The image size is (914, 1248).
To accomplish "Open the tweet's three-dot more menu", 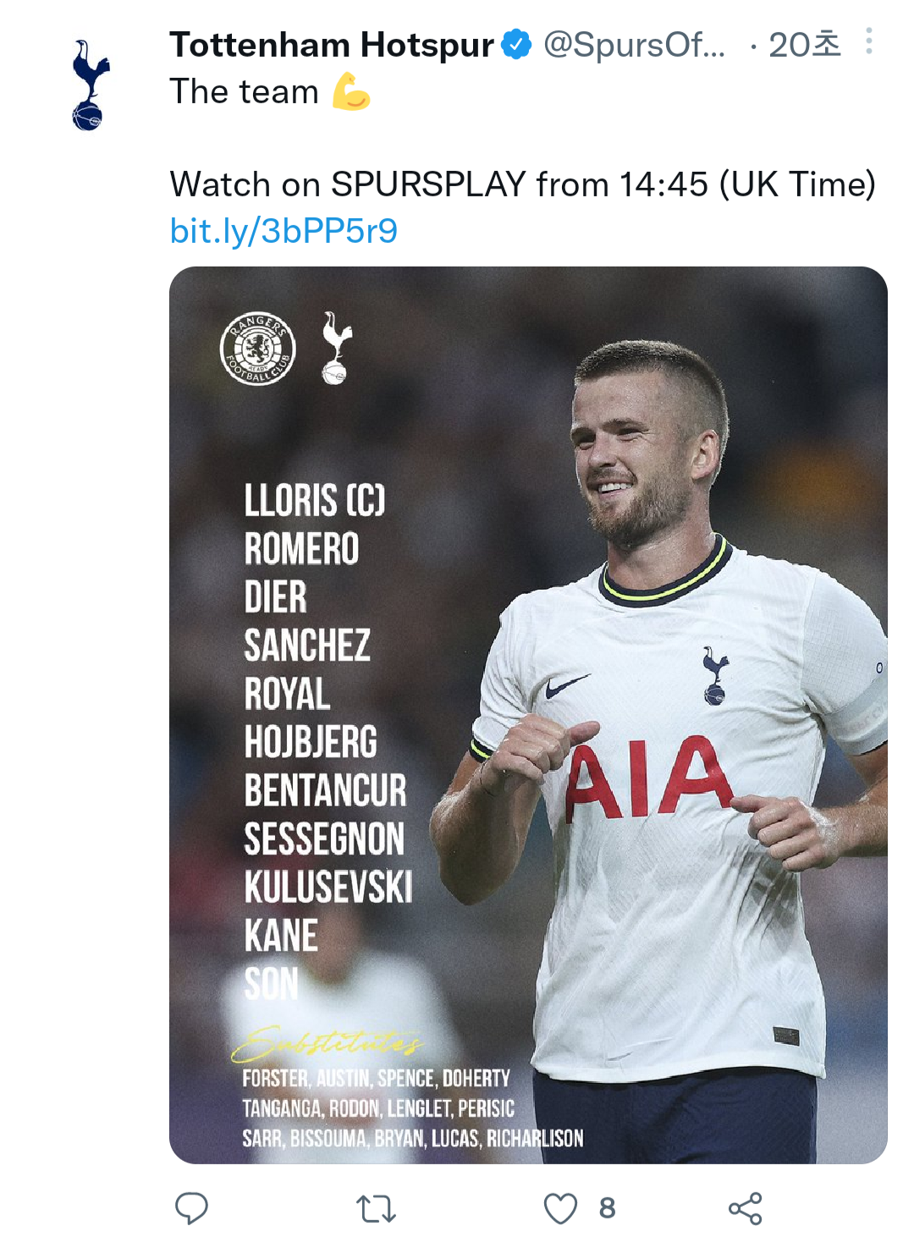I will (868, 41).
